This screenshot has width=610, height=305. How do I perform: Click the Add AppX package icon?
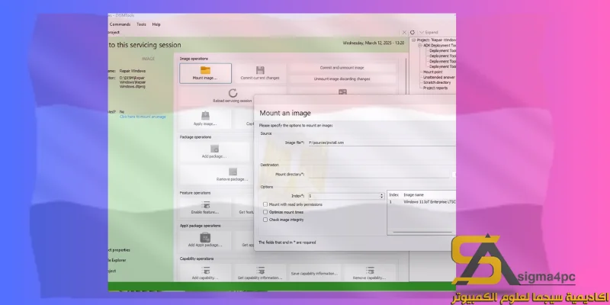click(205, 237)
